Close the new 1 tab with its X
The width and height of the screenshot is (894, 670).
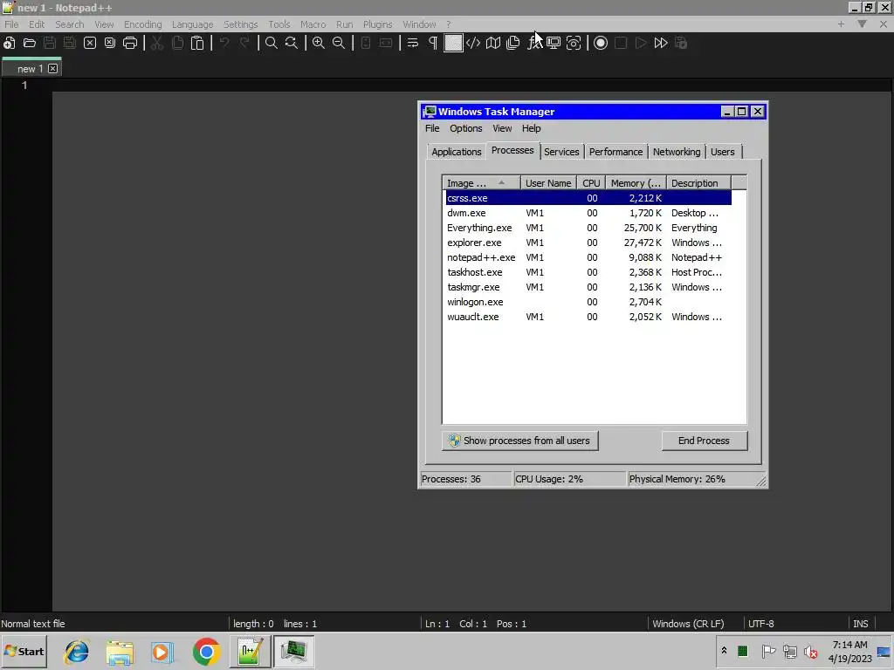coord(52,68)
